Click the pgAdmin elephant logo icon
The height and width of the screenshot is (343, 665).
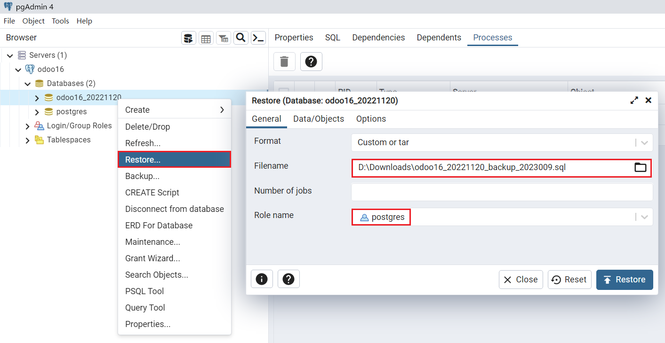(x=8, y=7)
